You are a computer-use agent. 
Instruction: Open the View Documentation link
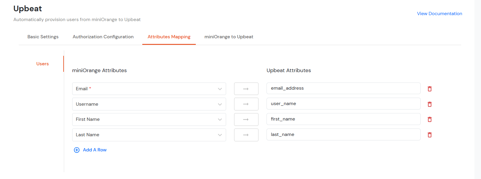439,14
